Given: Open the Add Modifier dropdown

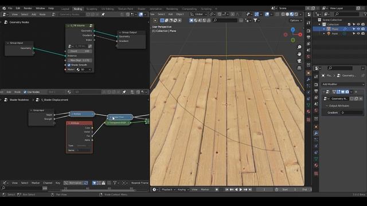Looking at the screenshot, I should 343,84.
